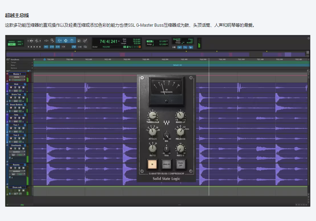
Task: Adjust the RATIO knob
Action: [x=153, y=149]
